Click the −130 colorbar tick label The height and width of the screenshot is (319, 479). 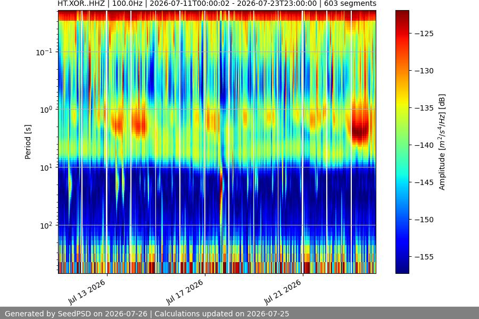pos(424,71)
